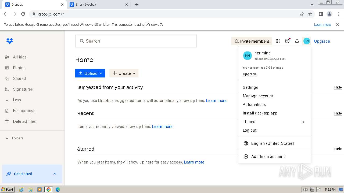The height and width of the screenshot is (193, 344).
Task: Click the Get started rocket icon
Action: 9,174
